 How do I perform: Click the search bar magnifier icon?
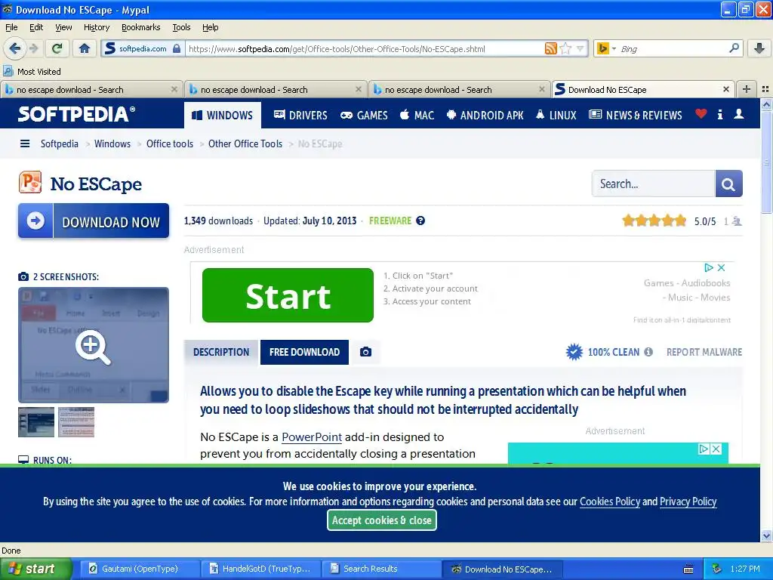click(x=734, y=48)
